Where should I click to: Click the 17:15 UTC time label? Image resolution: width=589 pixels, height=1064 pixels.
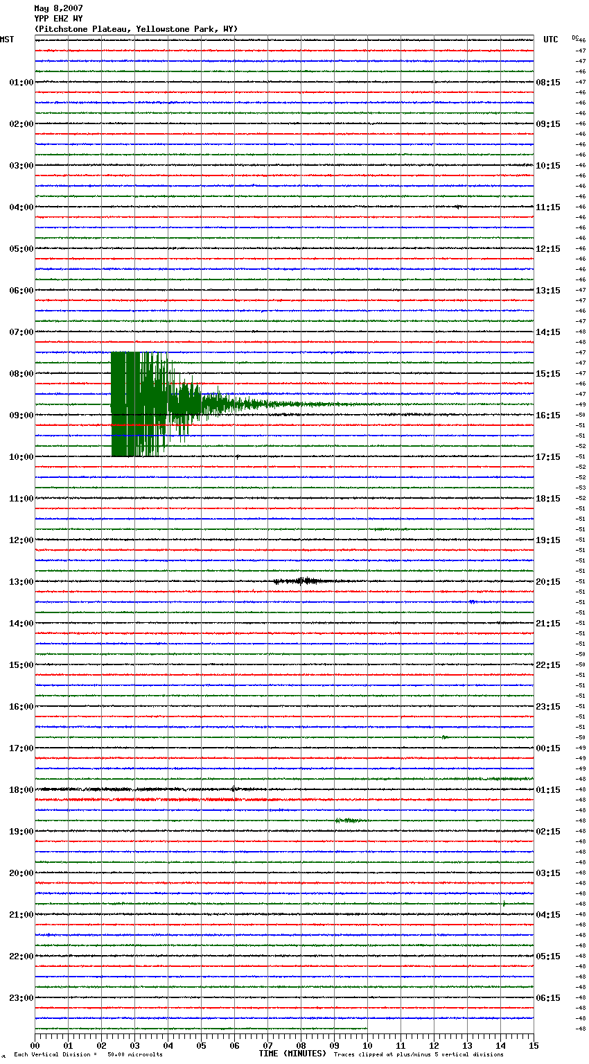pyautogui.click(x=548, y=457)
